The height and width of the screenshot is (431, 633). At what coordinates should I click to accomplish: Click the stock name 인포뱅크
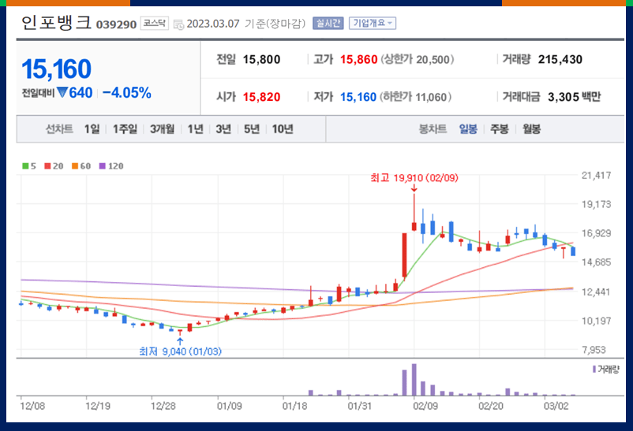coord(57,23)
